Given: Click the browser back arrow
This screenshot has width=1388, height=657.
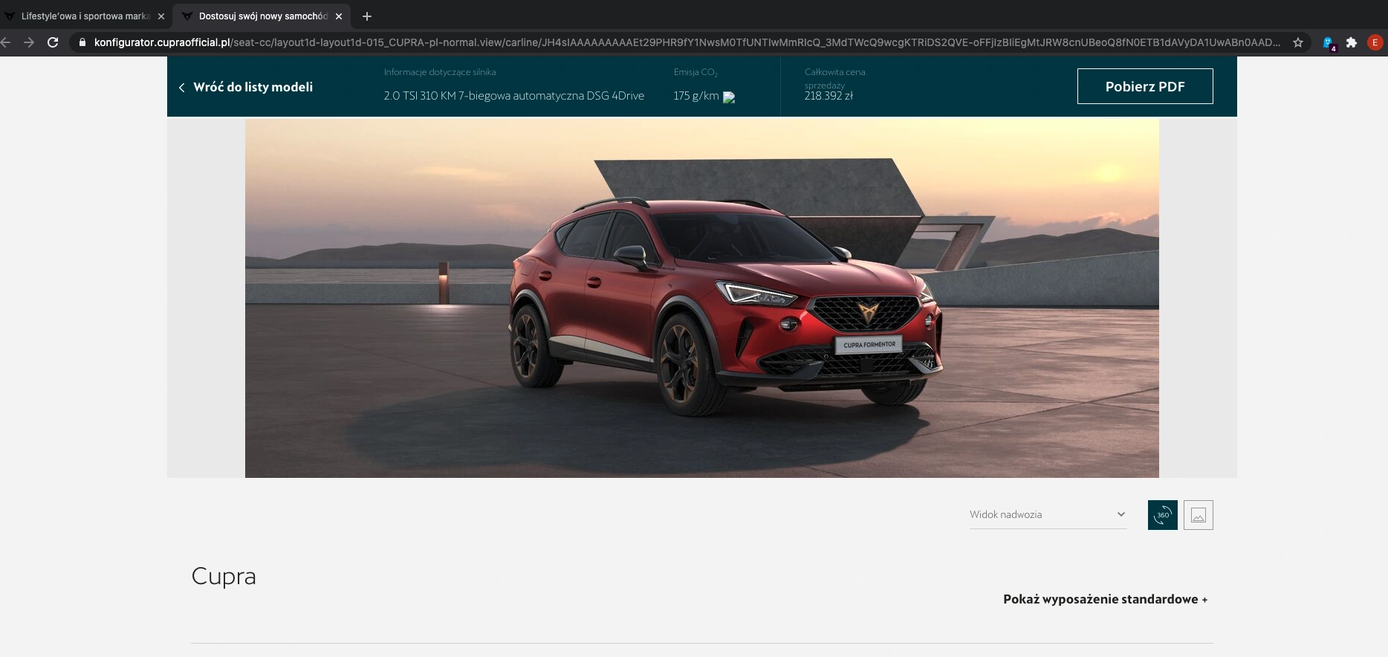Looking at the screenshot, I should click(6, 42).
